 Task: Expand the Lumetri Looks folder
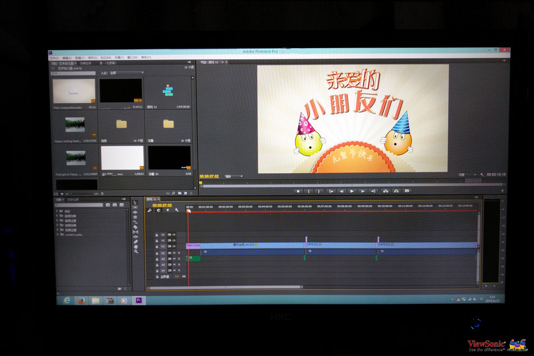[x=57, y=234]
